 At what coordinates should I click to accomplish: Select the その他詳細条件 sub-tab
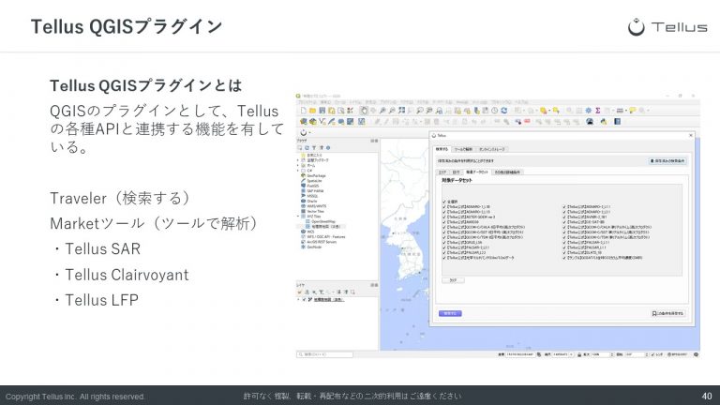pyautogui.click(x=507, y=172)
